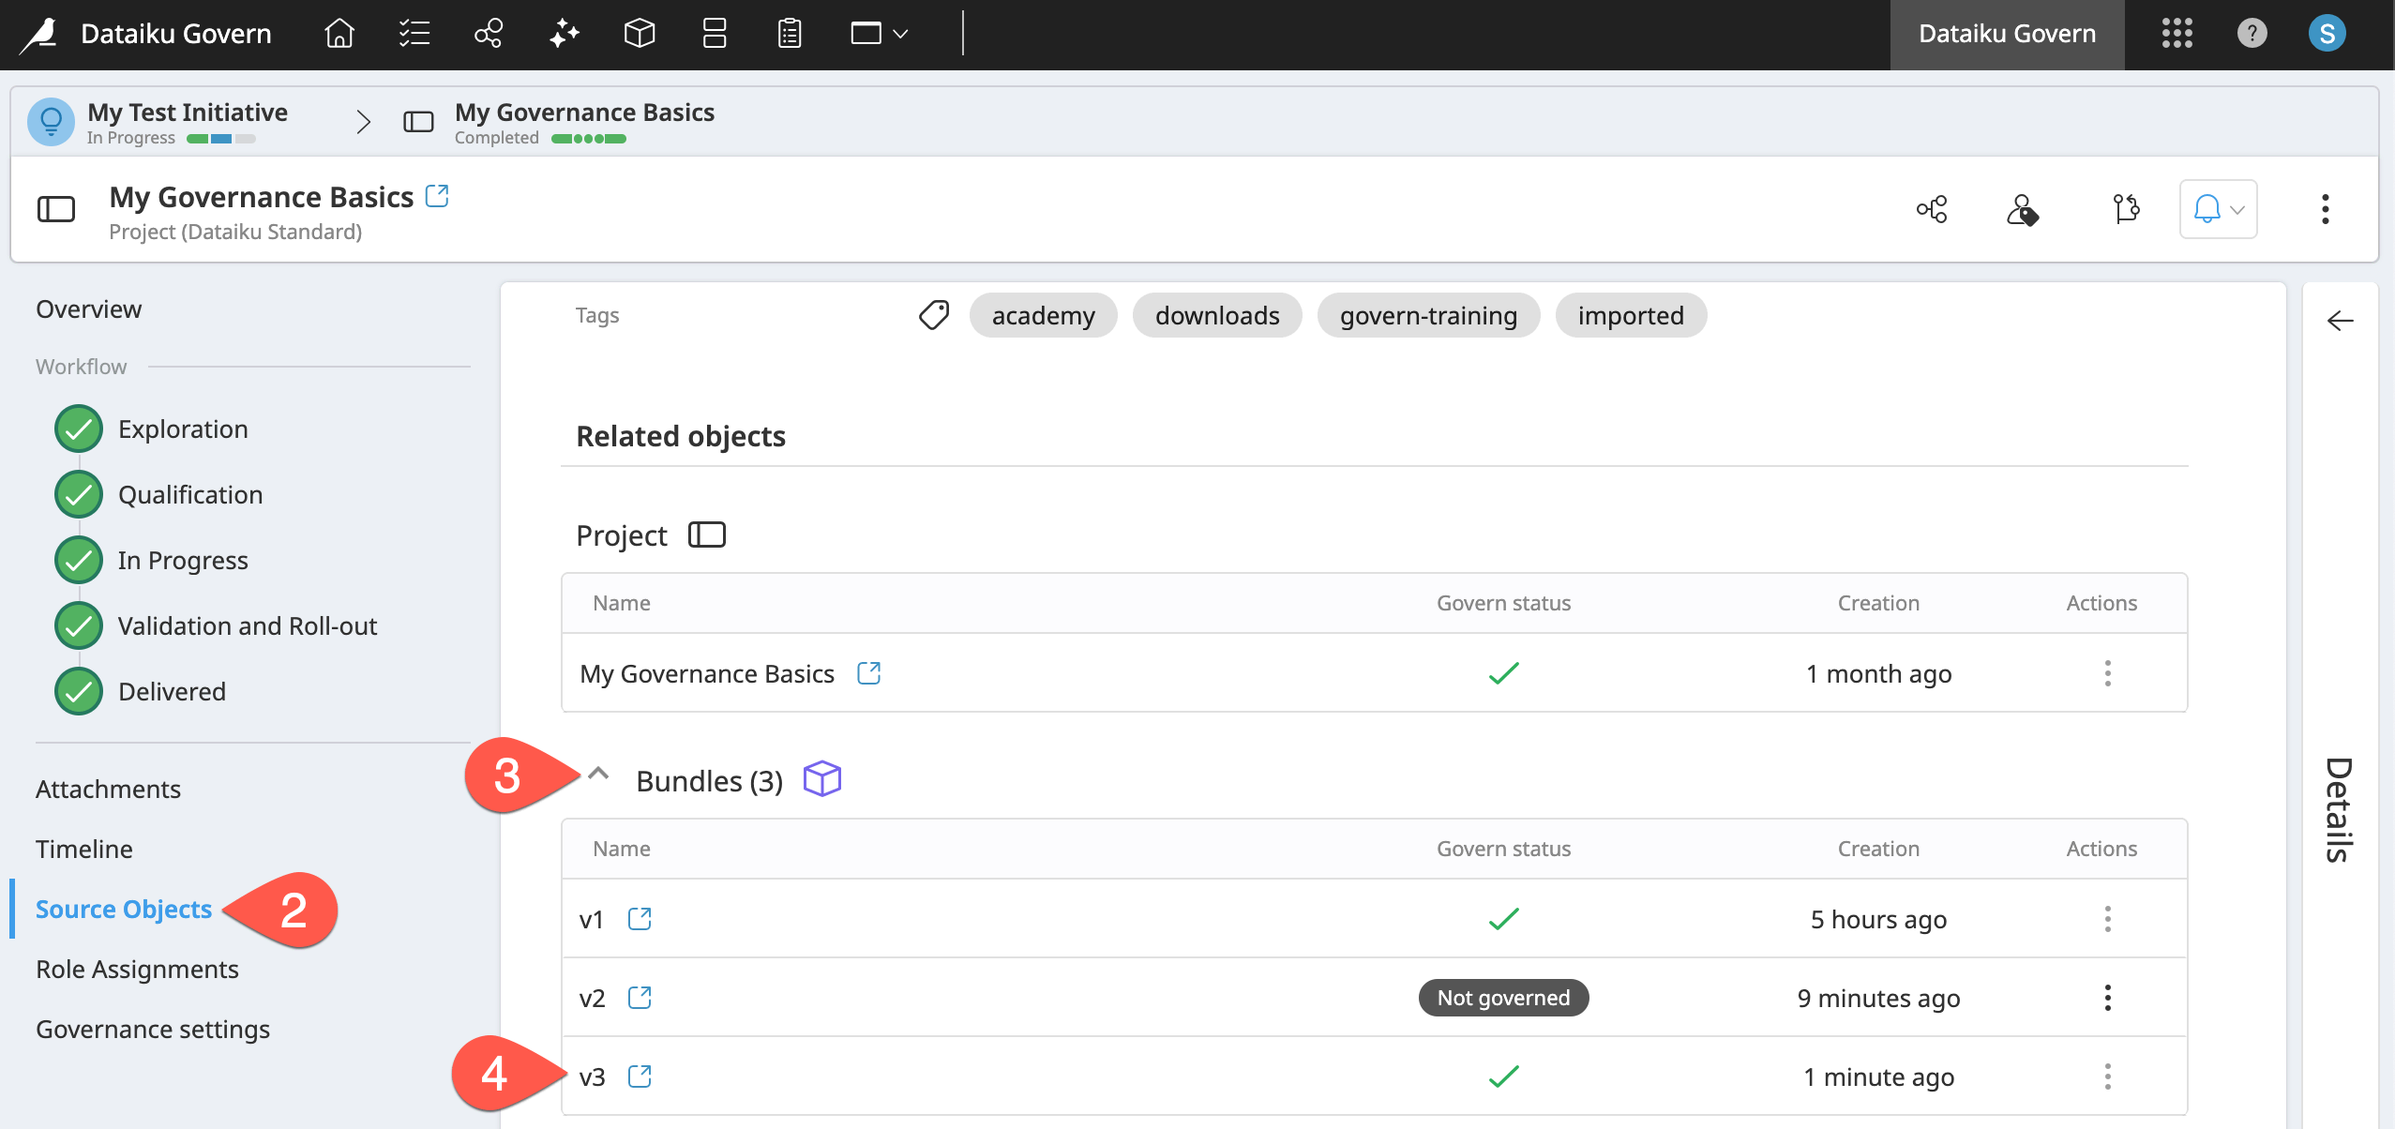Open actions menu for bundle v1
The image size is (2395, 1129).
coord(2107,919)
